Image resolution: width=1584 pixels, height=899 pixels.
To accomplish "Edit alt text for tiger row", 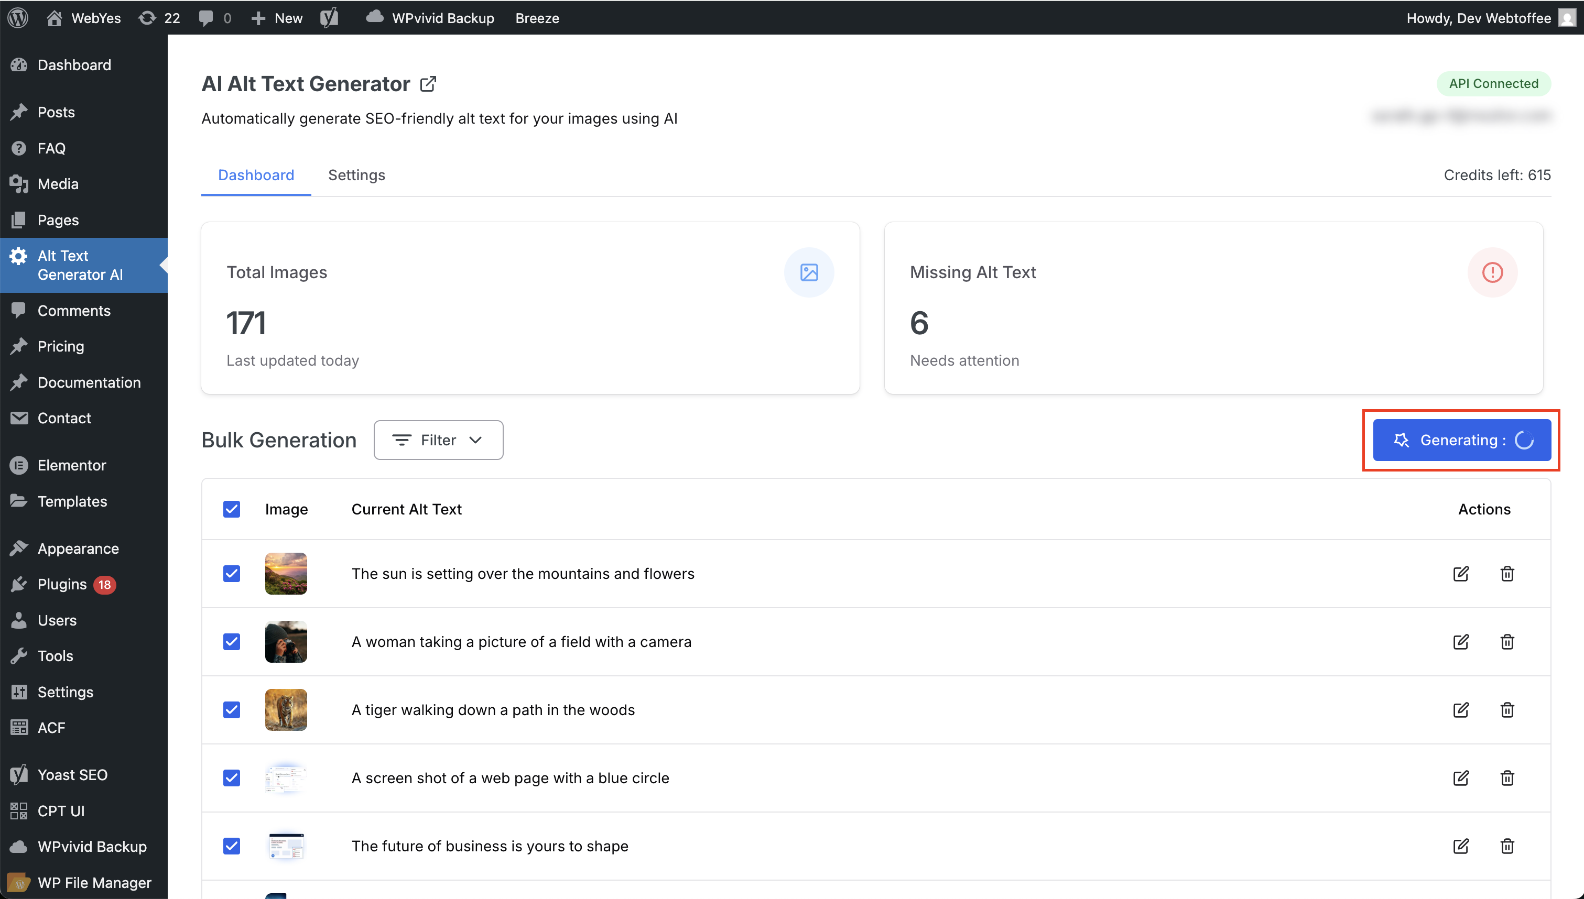I will point(1461,710).
